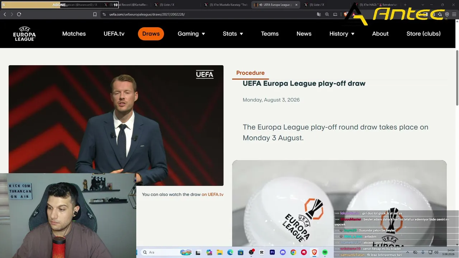Open Task View on taskbar
This screenshot has width=459, height=258.
(198, 252)
